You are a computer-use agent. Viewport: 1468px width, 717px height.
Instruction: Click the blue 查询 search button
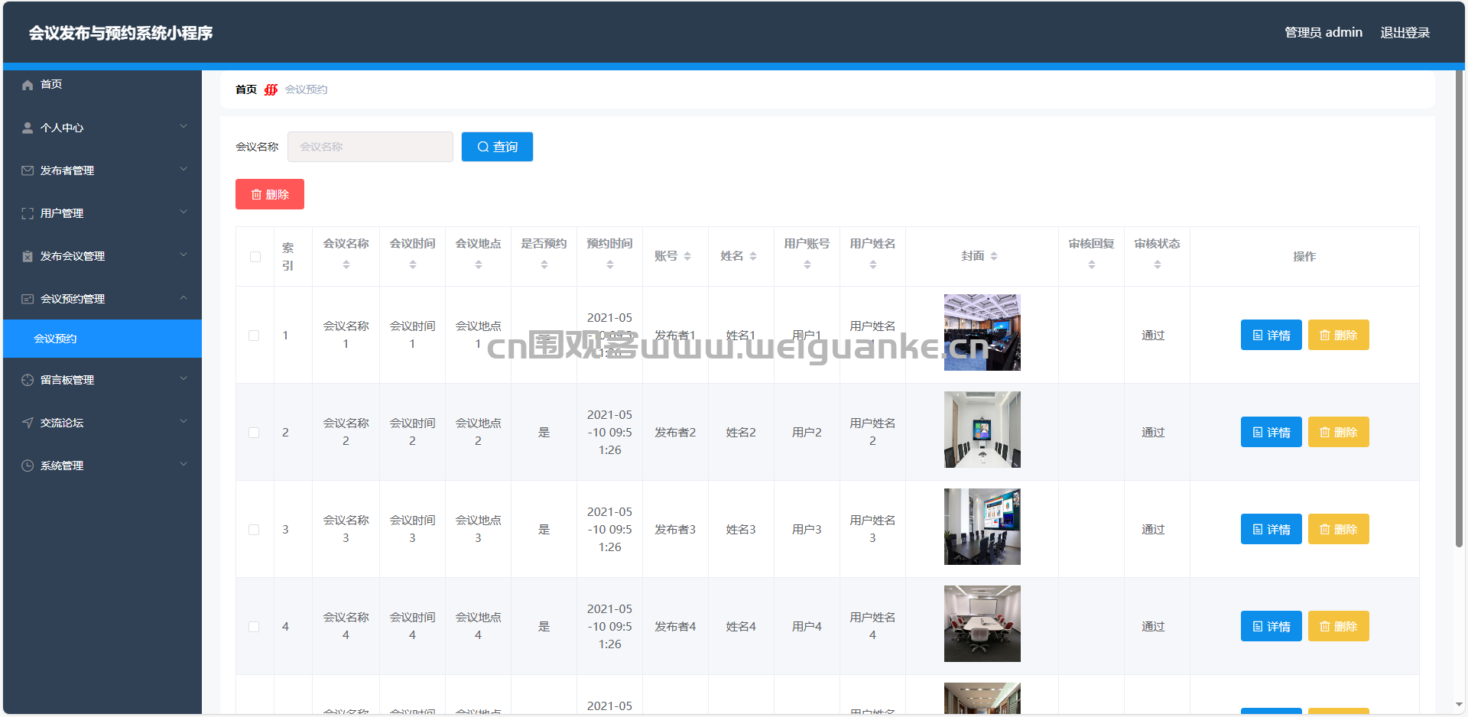(497, 147)
